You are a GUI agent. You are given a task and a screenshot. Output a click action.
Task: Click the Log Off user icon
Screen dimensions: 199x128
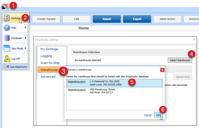tap(7, 59)
